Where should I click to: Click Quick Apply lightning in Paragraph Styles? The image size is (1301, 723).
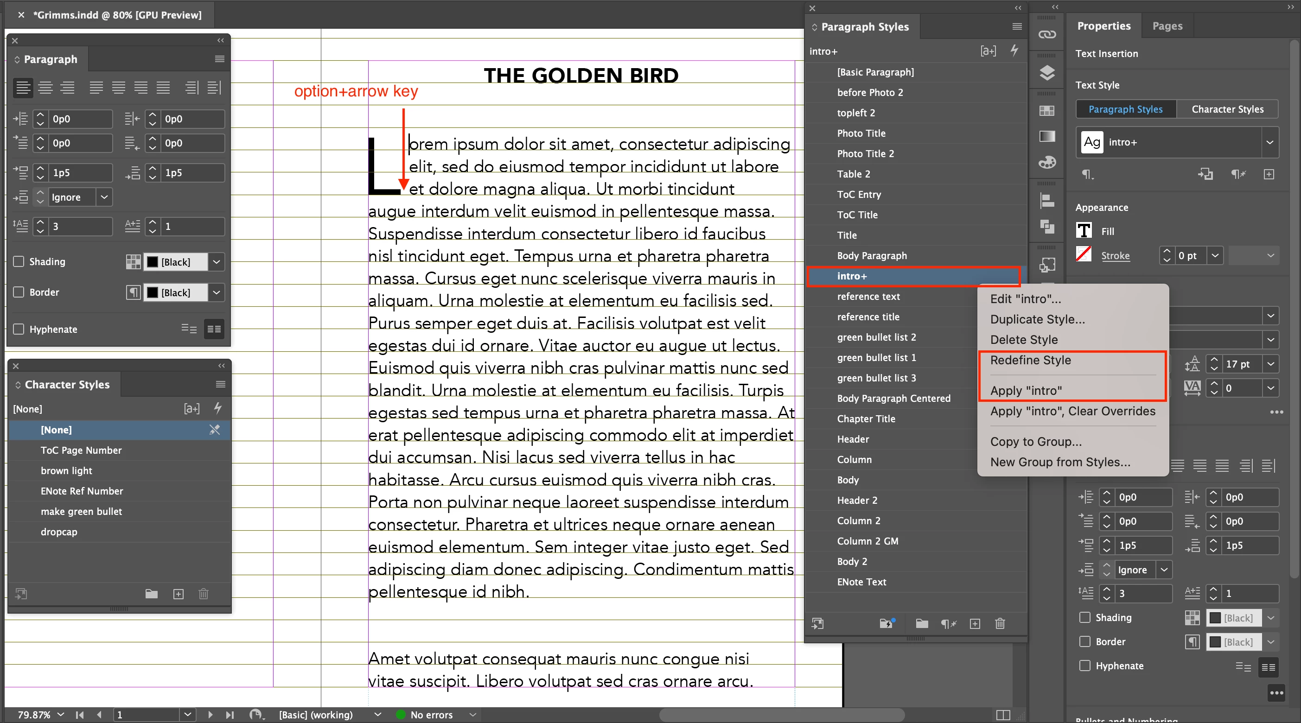click(x=1014, y=51)
